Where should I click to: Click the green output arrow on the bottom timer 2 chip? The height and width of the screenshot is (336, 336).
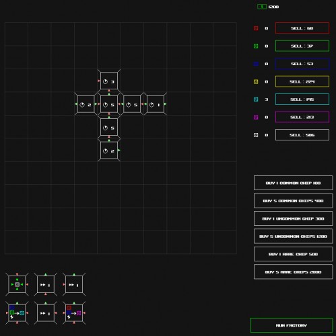pyautogui.click(x=119, y=151)
